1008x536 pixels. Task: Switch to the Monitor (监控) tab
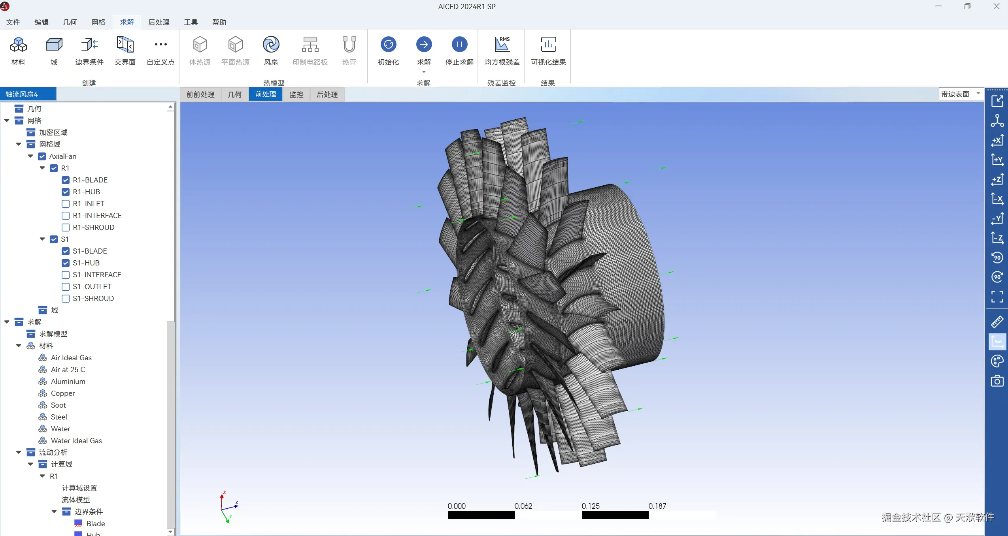[296, 94]
